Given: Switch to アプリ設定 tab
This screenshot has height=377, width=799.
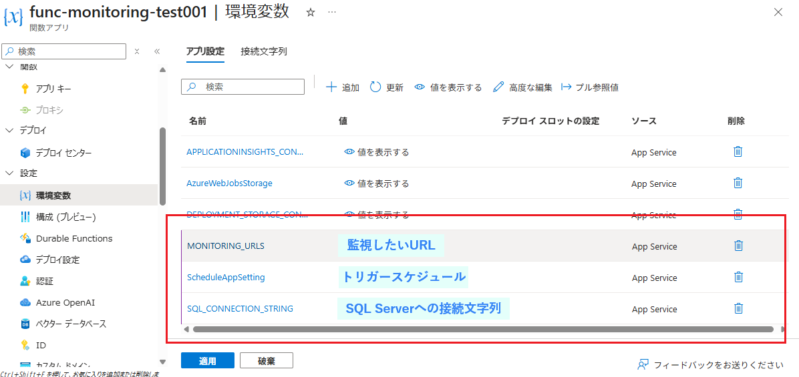Looking at the screenshot, I should coord(205,51).
